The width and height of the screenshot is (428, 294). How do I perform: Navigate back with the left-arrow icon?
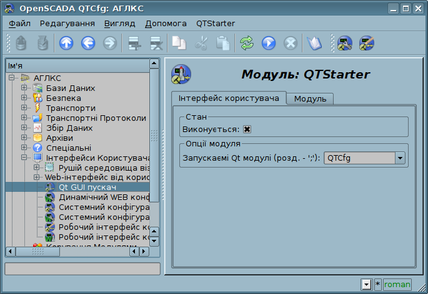(x=88, y=43)
